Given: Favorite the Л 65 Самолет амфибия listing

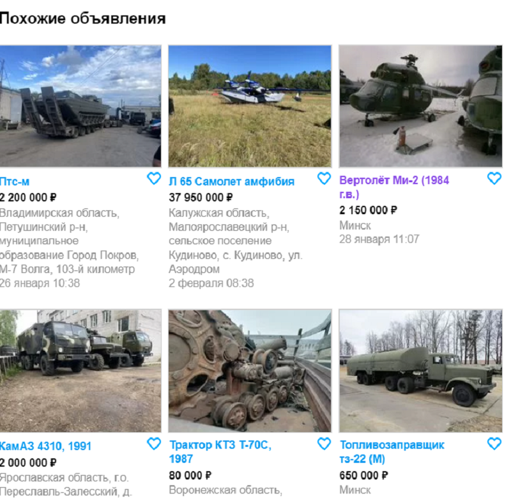Looking at the screenshot, I should point(324,178).
